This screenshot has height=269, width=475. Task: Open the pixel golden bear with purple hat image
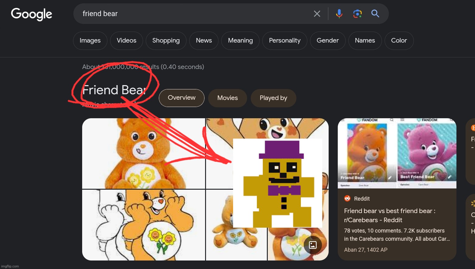(278, 183)
